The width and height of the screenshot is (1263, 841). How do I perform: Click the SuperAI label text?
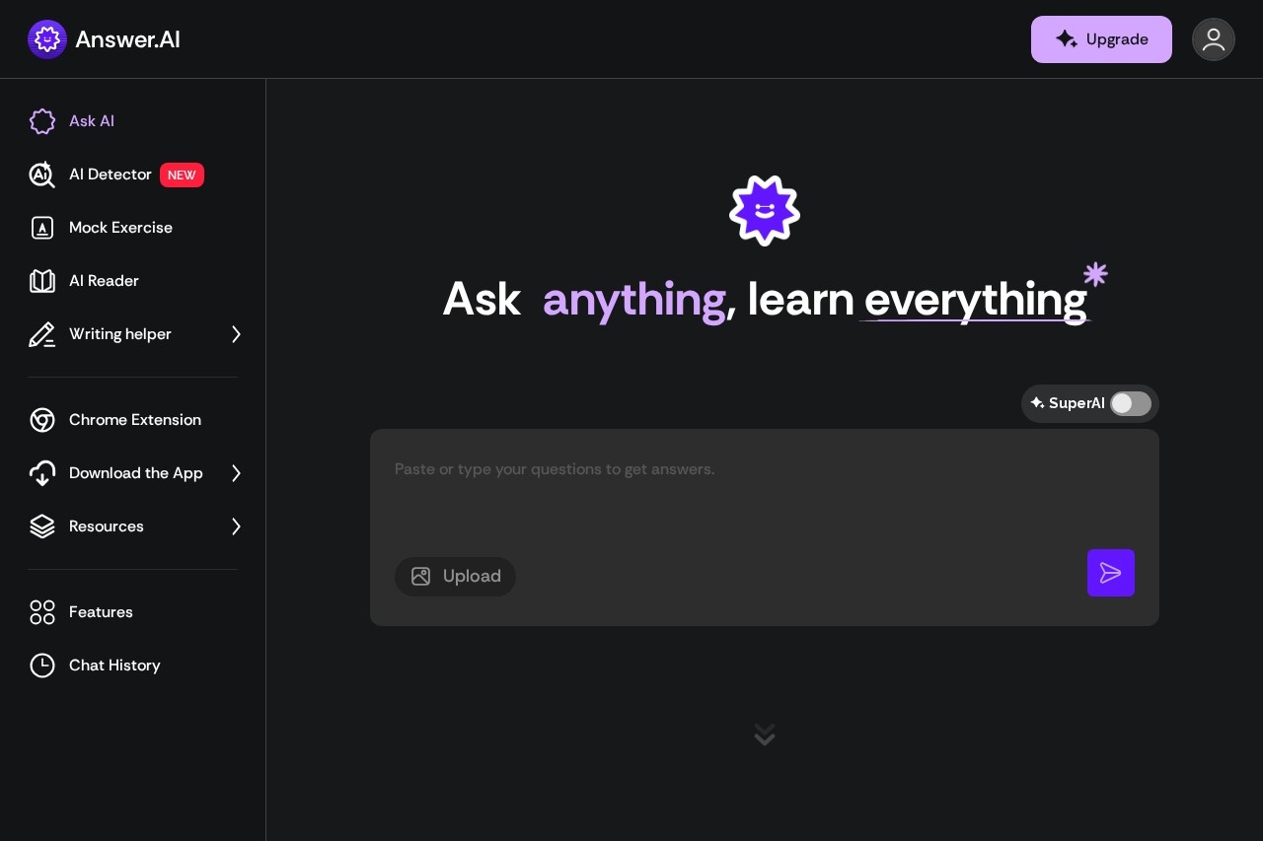1077,403
